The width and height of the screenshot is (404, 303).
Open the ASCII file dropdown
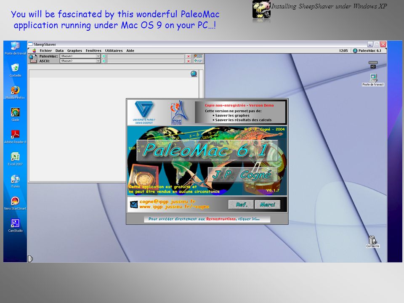pos(80,61)
